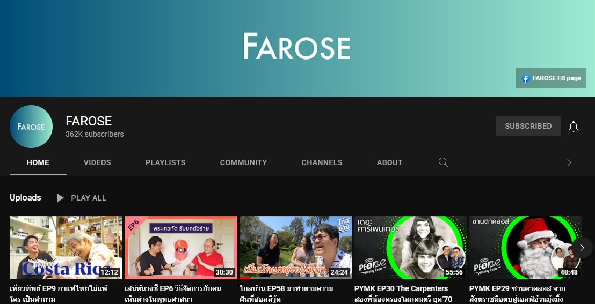Viewport: 595px width, 304px height.
Task: Click the 362K subscribers text
Action: pyautogui.click(x=95, y=134)
